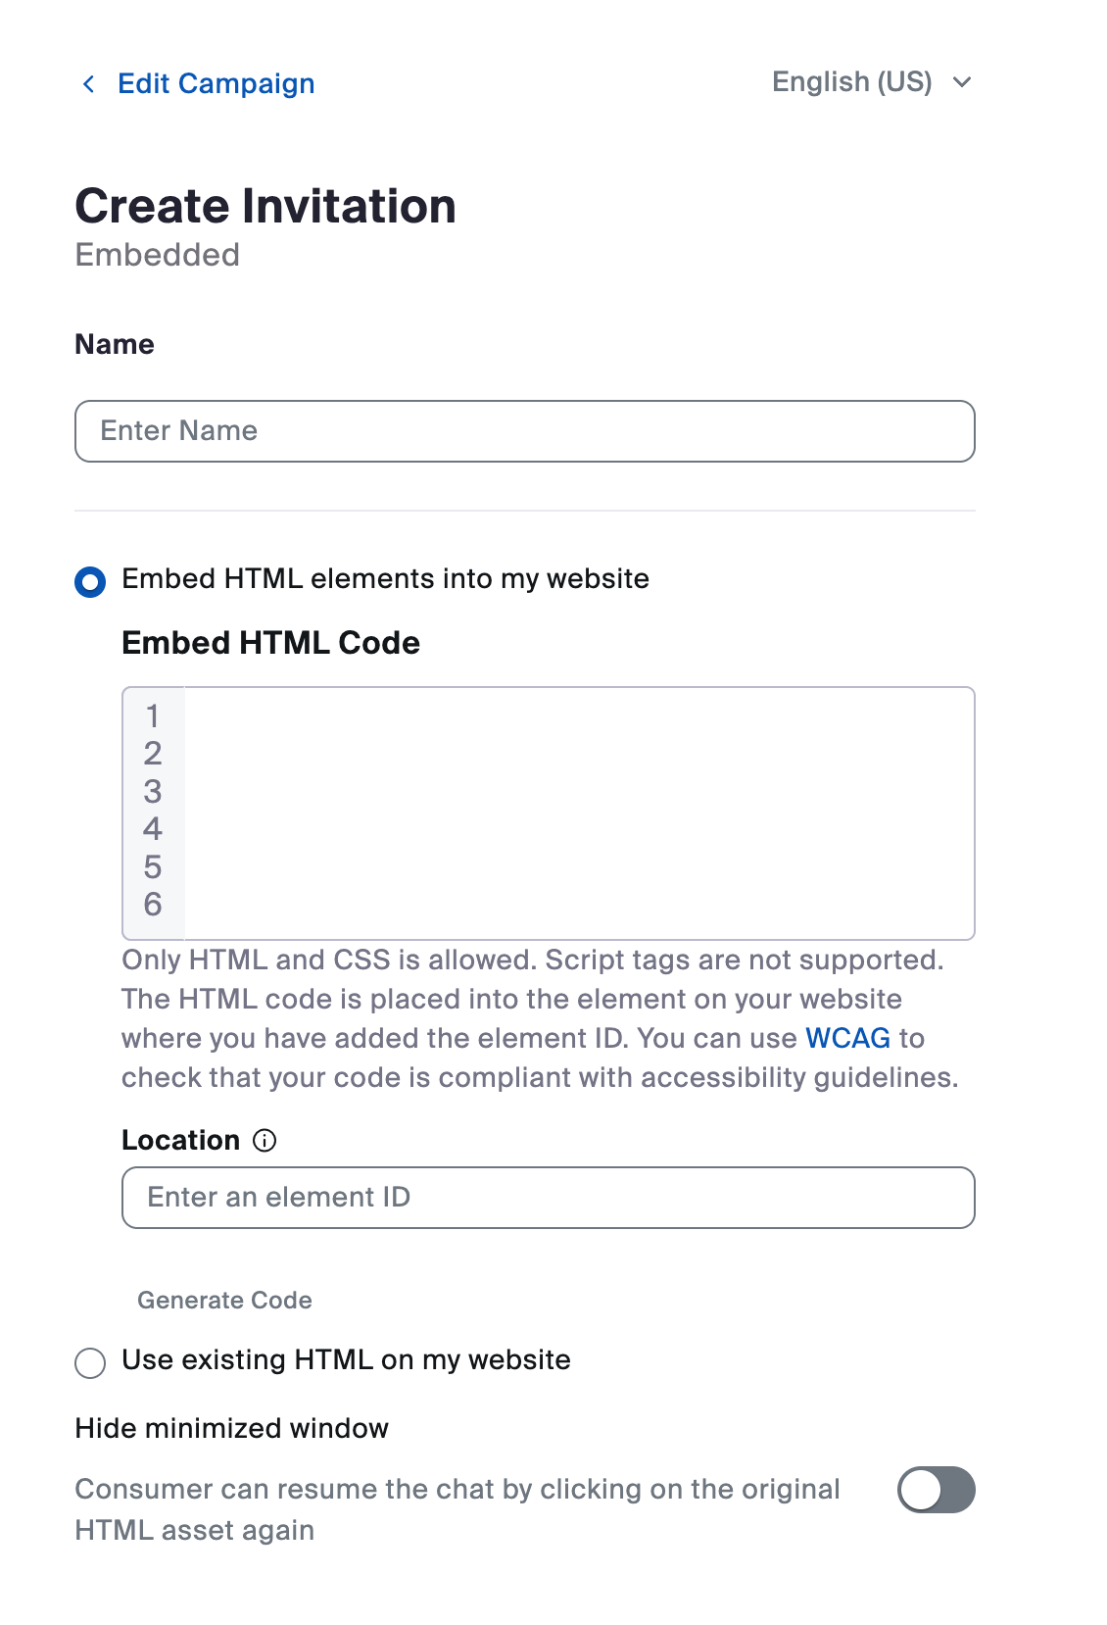Choose the Use existing HTML option
This screenshot has width=1107, height=1625.
[89, 1361]
